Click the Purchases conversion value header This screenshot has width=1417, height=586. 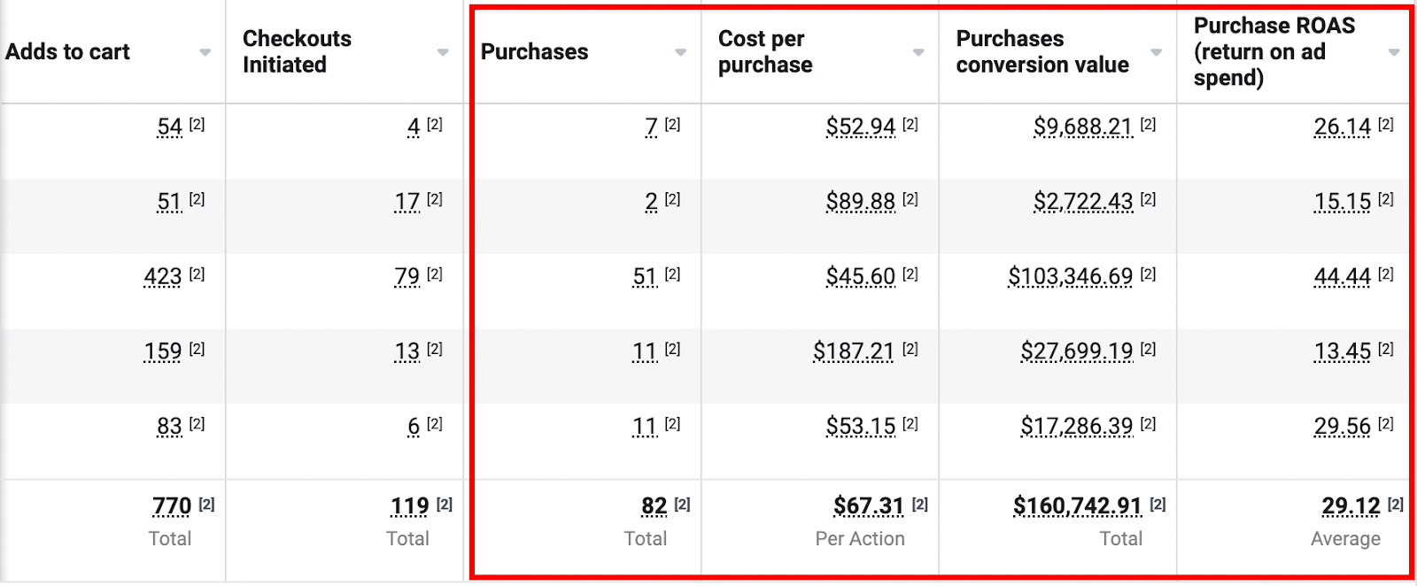pos(1042,52)
